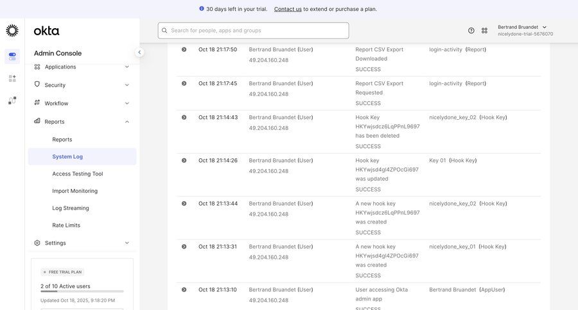578x310 pixels.
Task: Click the Security shield icon in sidebar
Action: point(37,84)
